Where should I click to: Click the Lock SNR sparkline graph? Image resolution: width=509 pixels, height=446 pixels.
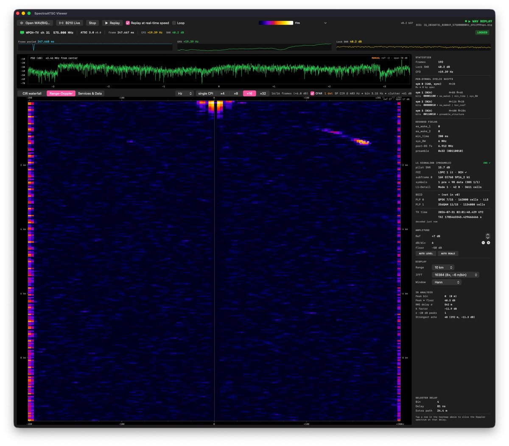414,47
